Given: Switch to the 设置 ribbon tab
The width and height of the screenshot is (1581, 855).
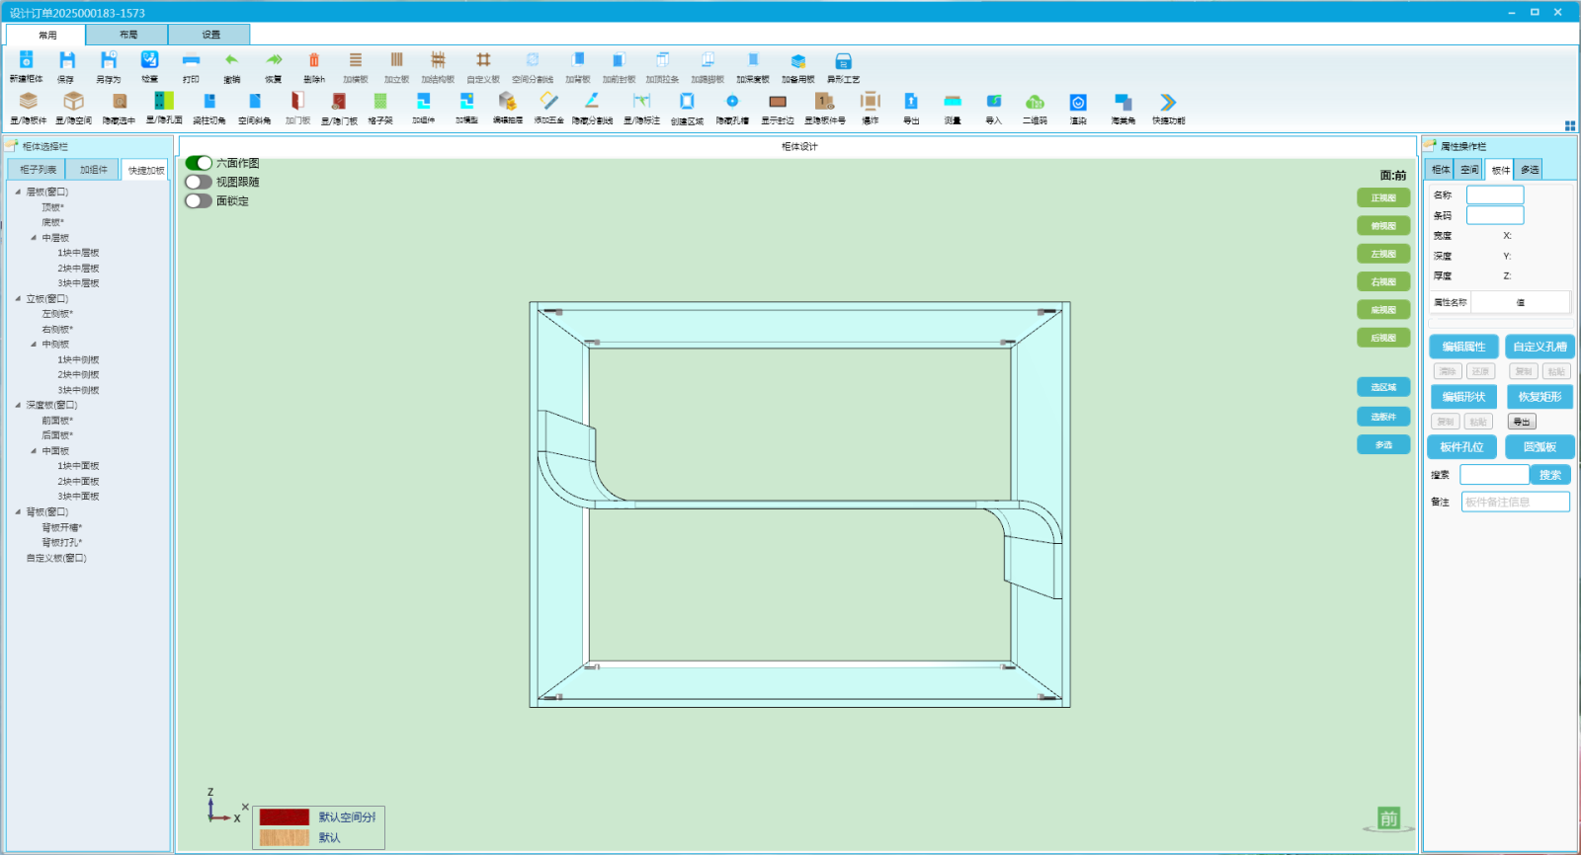Looking at the screenshot, I should (x=210, y=35).
